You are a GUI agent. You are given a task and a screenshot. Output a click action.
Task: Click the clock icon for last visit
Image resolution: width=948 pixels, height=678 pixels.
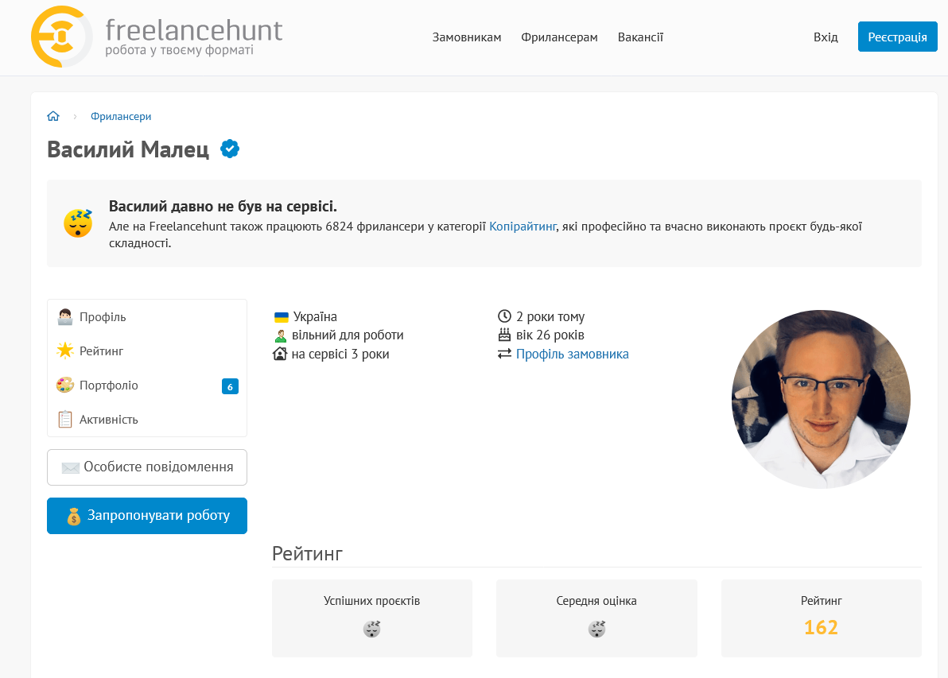tap(504, 316)
